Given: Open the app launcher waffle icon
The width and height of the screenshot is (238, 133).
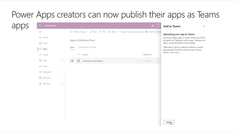Looking at the screenshot, I should click(40, 25).
